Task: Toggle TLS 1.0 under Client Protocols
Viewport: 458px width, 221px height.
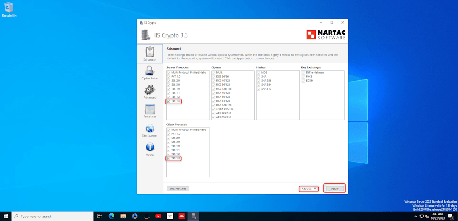Action: [x=169, y=146]
